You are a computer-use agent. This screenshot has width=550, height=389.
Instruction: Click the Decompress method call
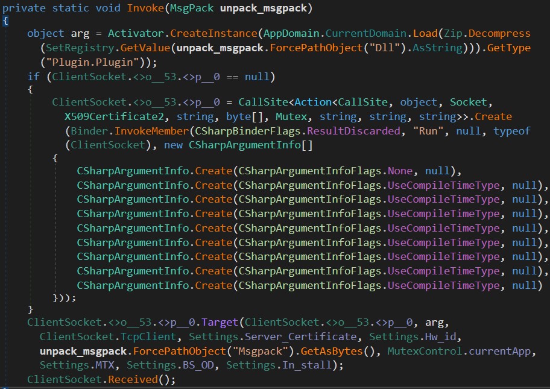pyautogui.click(x=499, y=33)
